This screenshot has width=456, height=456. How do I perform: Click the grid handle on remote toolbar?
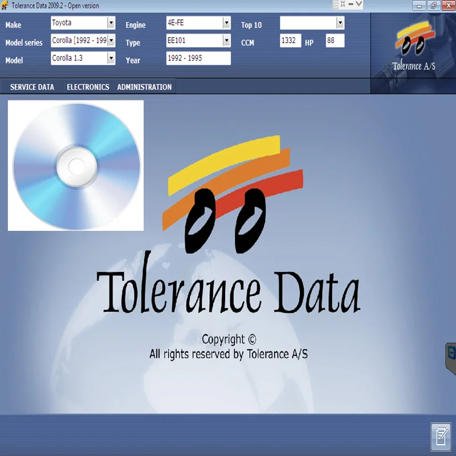(336, 4)
